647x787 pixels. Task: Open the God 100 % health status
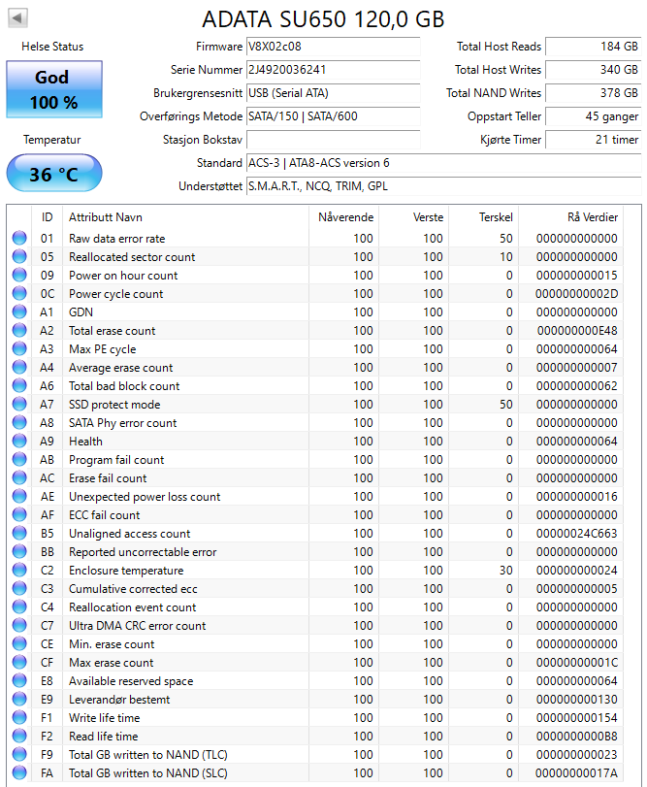[x=54, y=89]
